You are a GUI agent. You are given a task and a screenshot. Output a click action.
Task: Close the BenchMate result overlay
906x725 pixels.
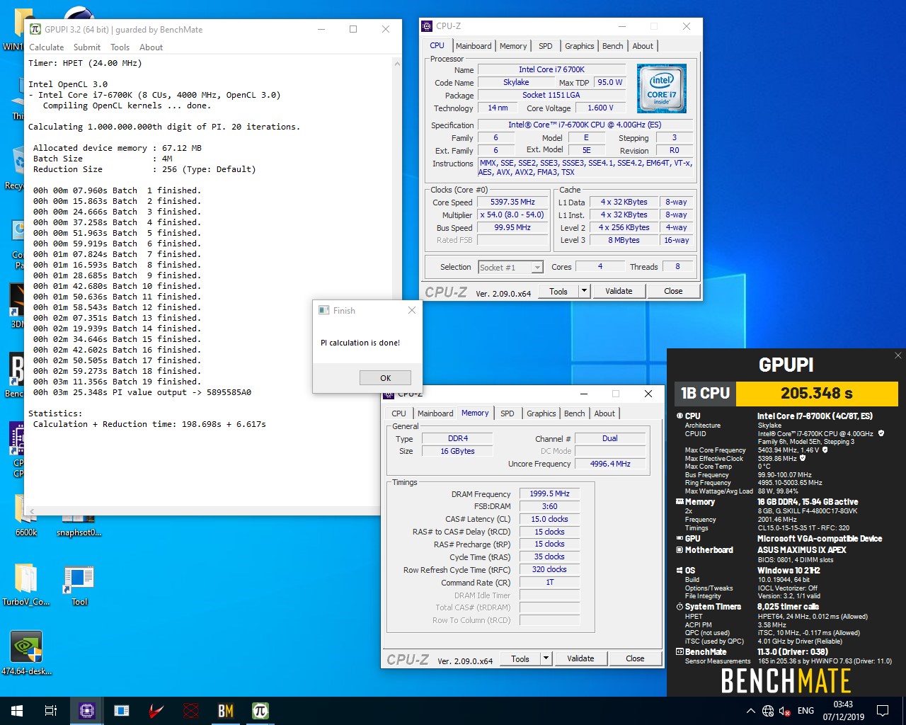pos(898,355)
